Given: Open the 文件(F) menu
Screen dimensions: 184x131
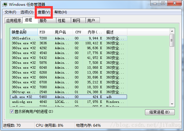Looking at the screenshot, I should coord(10,12).
